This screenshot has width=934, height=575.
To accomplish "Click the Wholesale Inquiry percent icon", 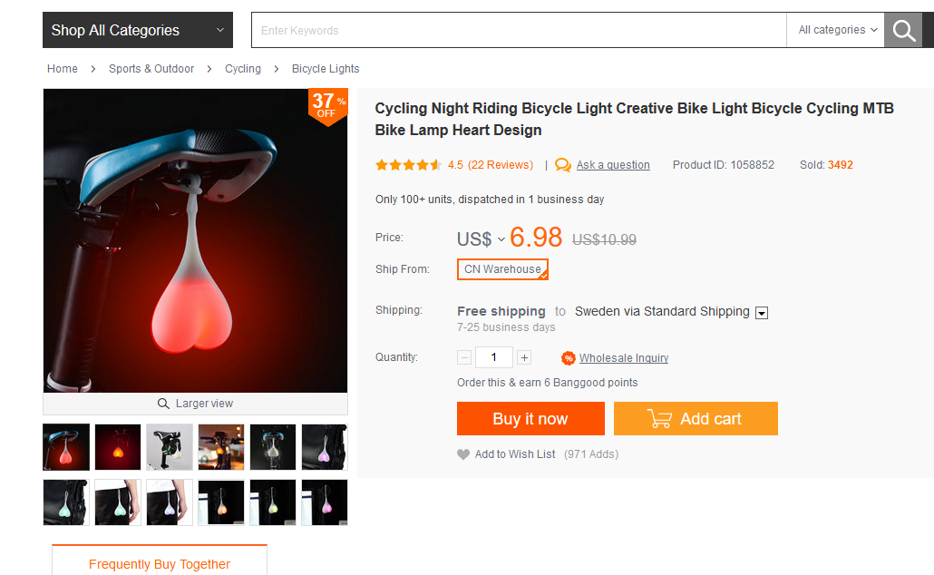I will (x=569, y=358).
